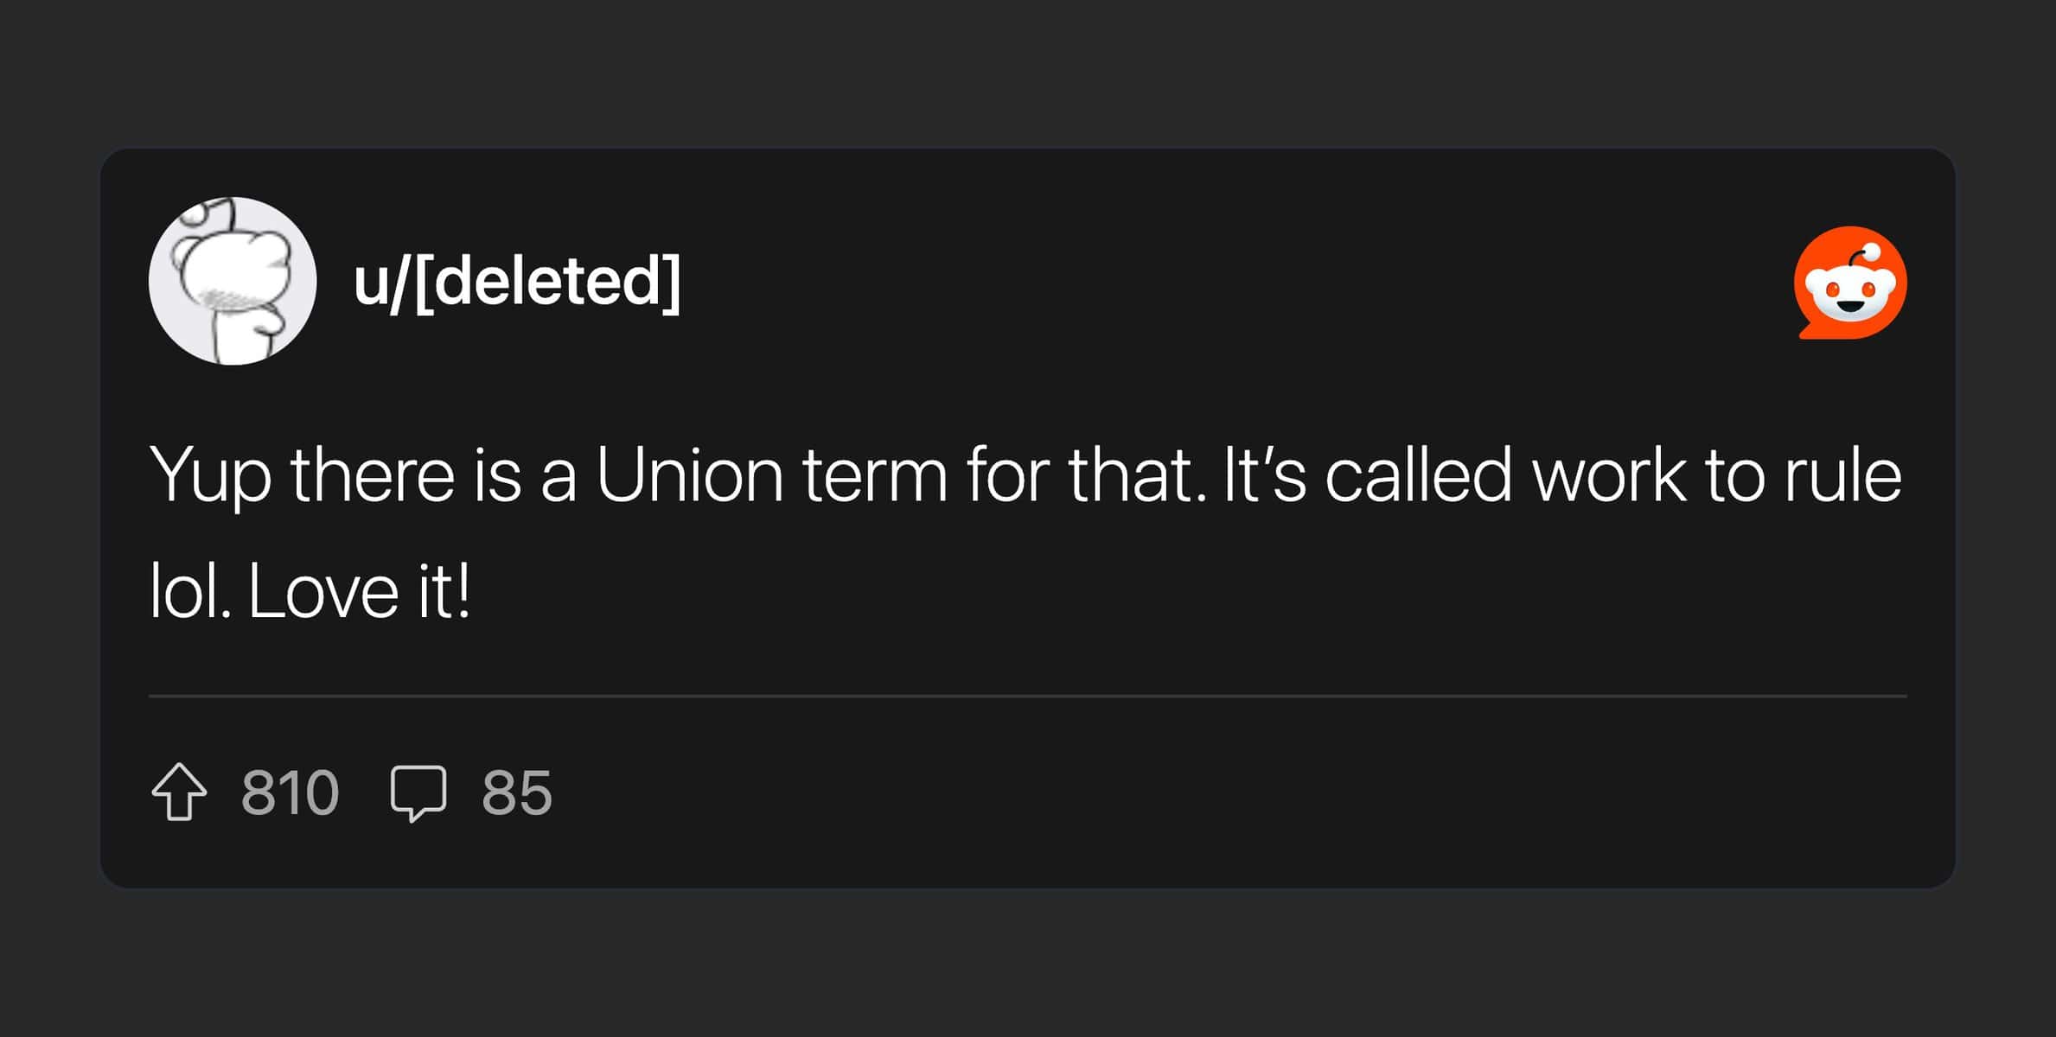2056x1037 pixels.
Task: Click the upvote arrow icon
Action: tap(179, 792)
